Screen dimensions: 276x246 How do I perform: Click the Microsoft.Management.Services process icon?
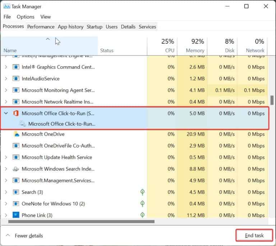(x=16, y=180)
